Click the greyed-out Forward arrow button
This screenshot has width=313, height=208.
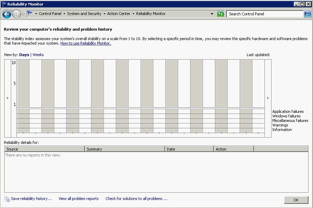[x=16, y=14]
